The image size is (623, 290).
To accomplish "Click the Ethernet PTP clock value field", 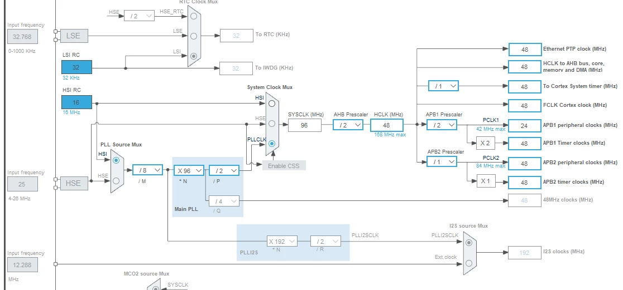I will 524,50.
